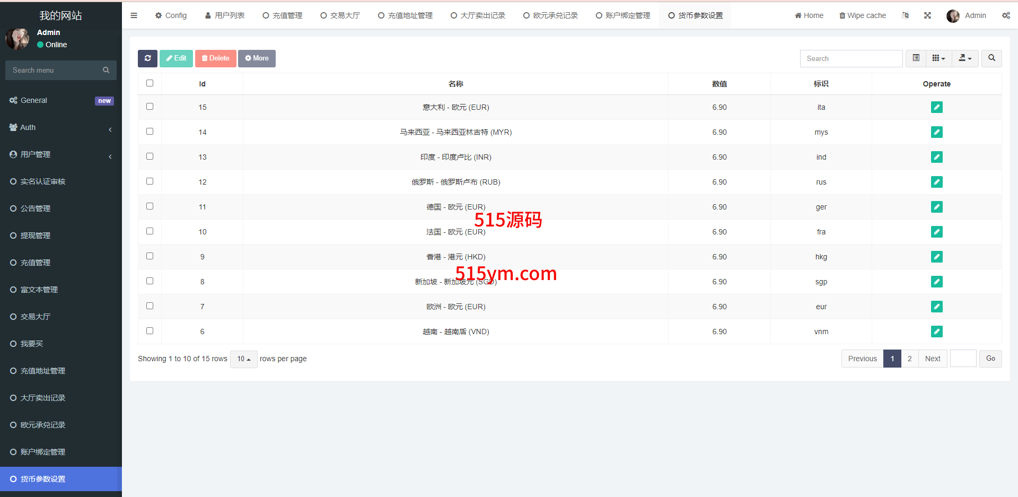This screenshot has height=497, width=1018.
Task: Click the table Search input field
Action: [851, 59]
